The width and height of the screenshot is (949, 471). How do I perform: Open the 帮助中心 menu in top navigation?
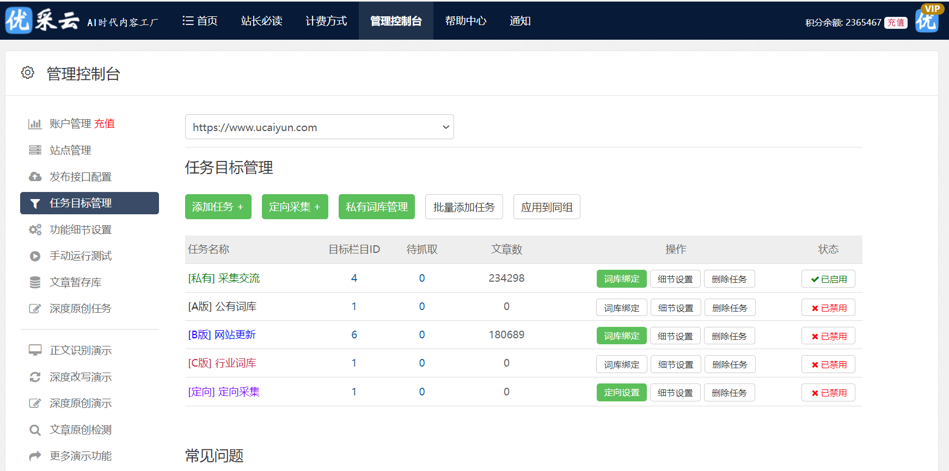point(466,21)
